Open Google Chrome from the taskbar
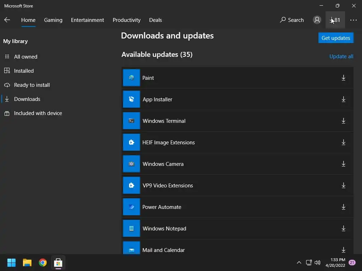Viewport: 362px width, 271px height. (x=43, y=263)
